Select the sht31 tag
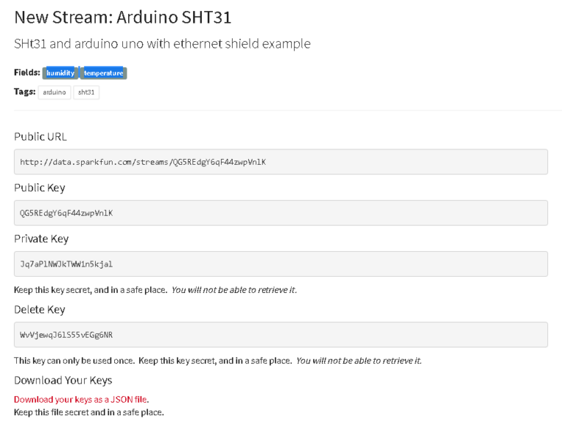 (x=86, y=92)
